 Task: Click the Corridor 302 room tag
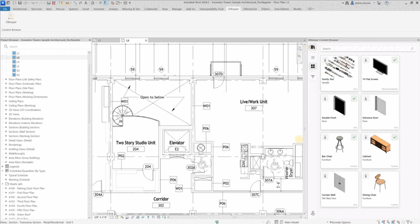coord(161,202)
